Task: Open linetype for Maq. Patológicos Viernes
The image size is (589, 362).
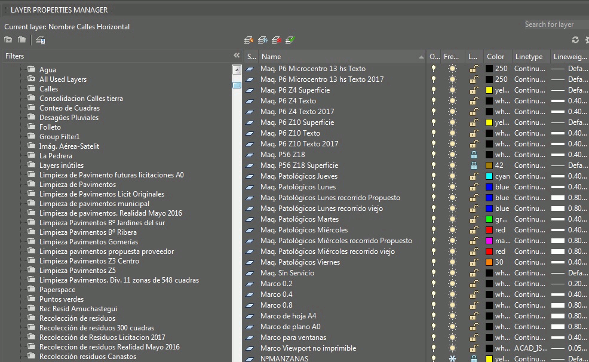Action: 530,262
